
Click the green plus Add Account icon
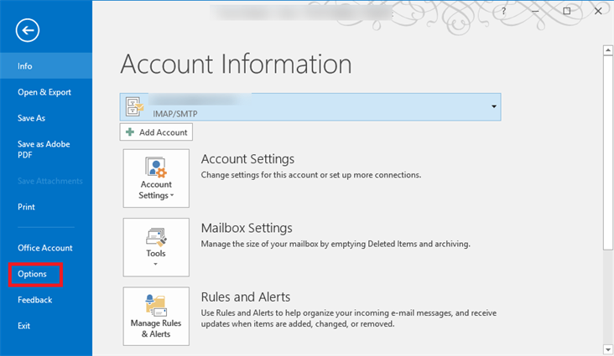(x=129, y=132)
